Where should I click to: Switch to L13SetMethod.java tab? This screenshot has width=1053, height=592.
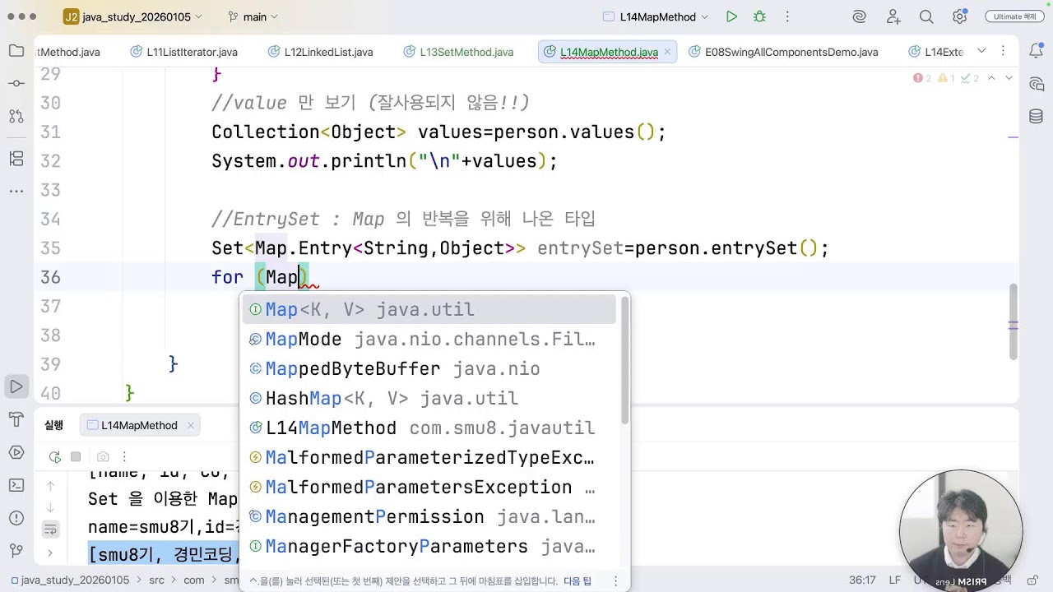(x=458, y=52)
